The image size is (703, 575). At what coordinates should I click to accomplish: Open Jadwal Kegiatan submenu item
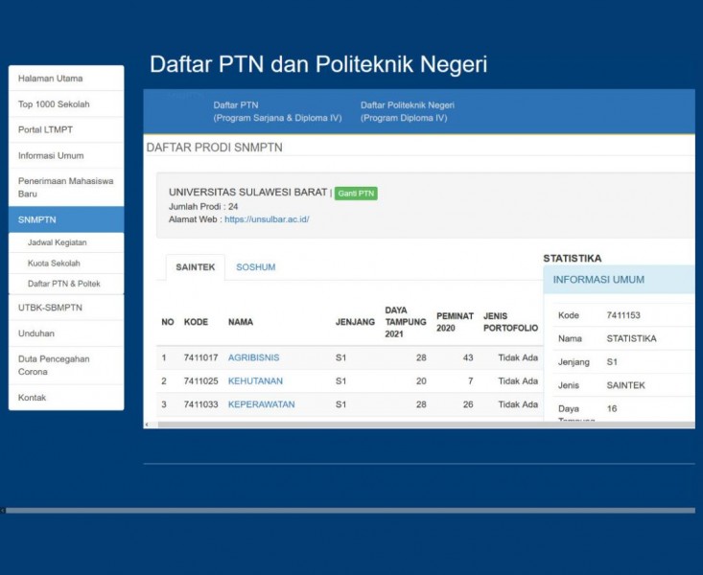click(58, 243)
